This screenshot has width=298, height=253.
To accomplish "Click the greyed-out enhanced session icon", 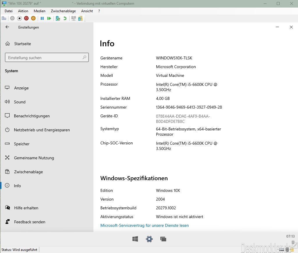I will point(74,18).
